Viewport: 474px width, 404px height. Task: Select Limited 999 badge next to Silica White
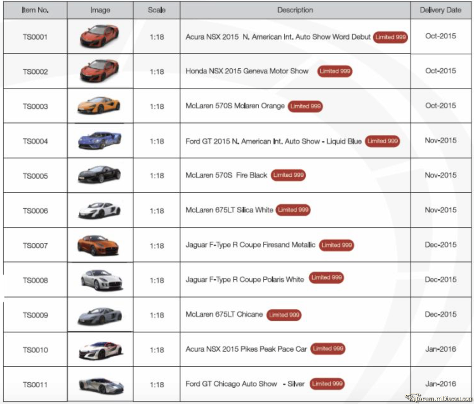pyautogui.click(x=293, y=210)
